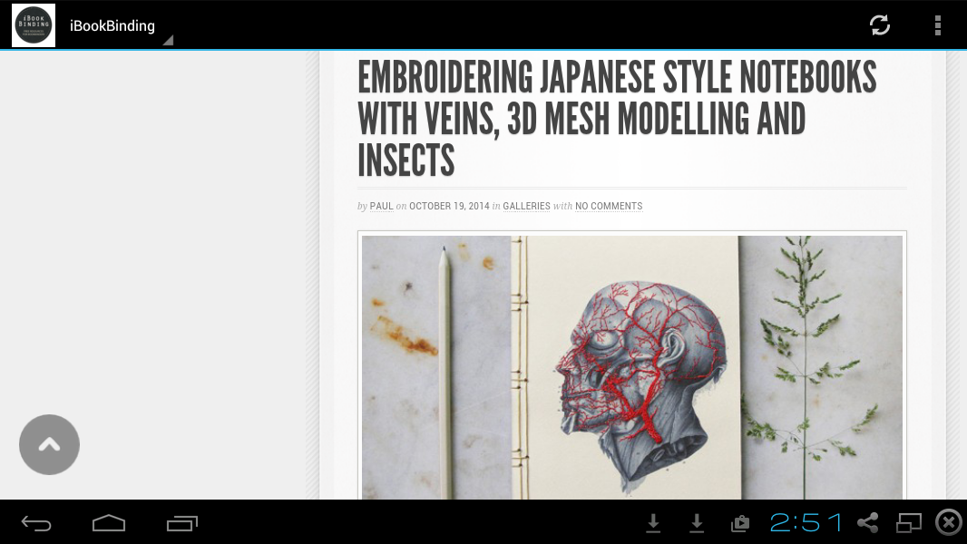Tap the gray up-chevron button
This screenshot has width=967, height=544.
click(x=49, y=444)
